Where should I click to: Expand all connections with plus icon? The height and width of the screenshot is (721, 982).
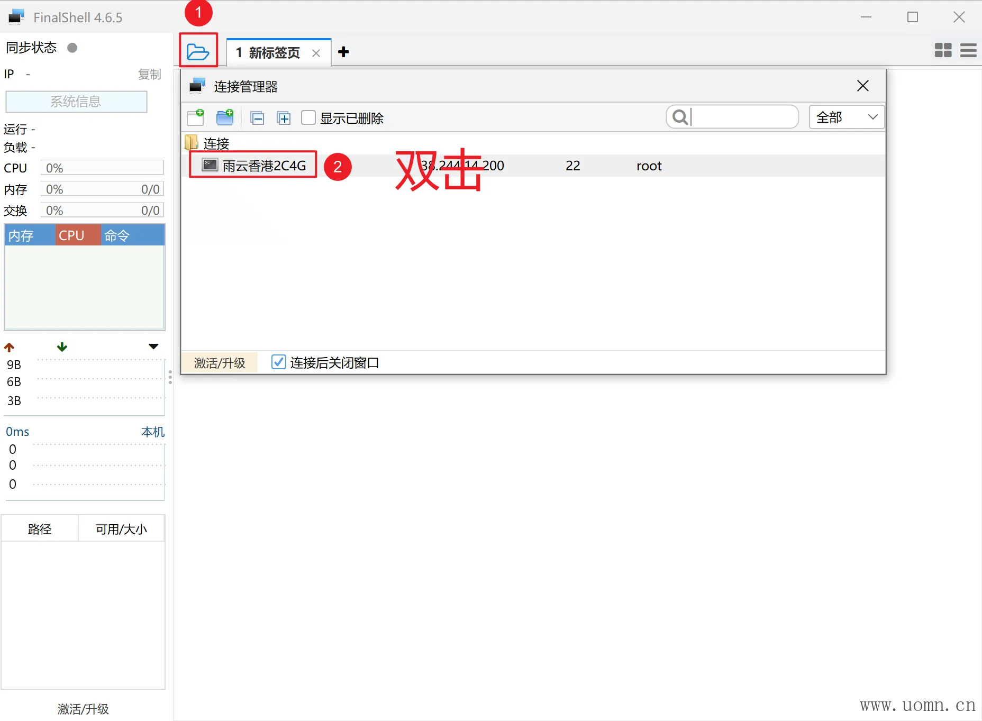pos(284,118)
